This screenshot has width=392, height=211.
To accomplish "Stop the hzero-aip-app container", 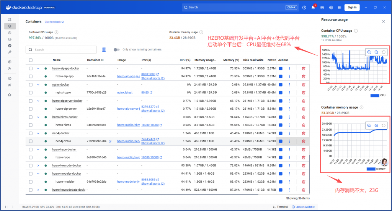I will coord(281,76).
